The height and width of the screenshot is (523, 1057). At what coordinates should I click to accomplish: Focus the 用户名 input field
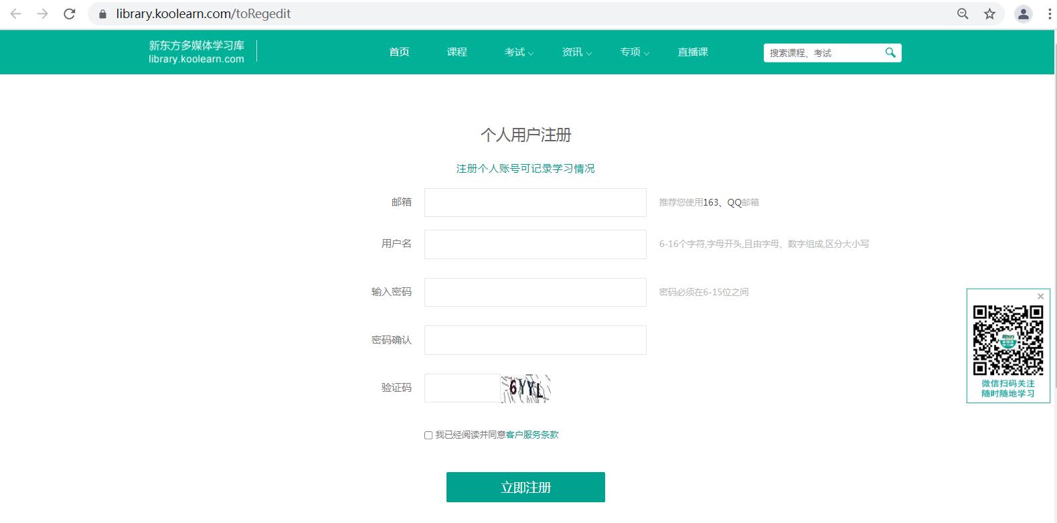coord(535,244)
